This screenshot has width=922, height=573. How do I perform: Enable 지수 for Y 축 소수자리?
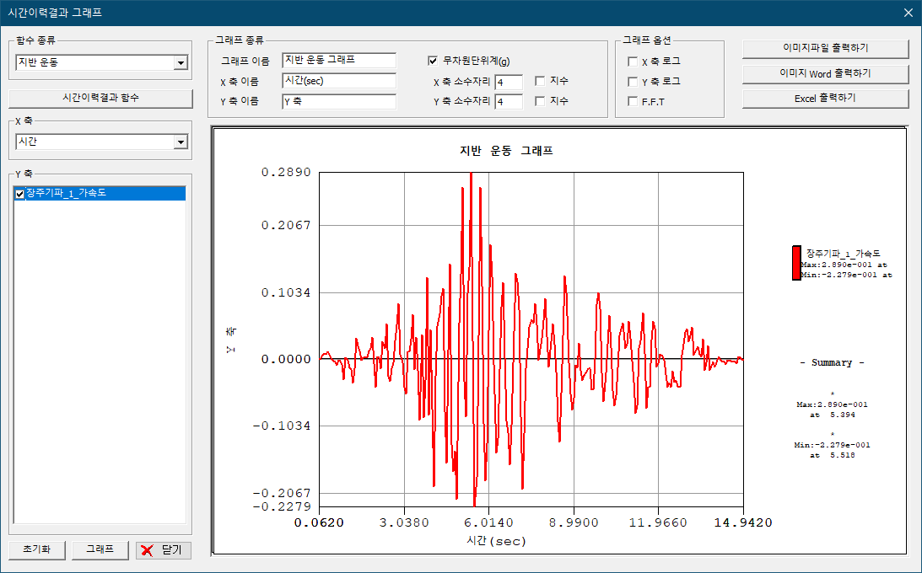(540, 101)
